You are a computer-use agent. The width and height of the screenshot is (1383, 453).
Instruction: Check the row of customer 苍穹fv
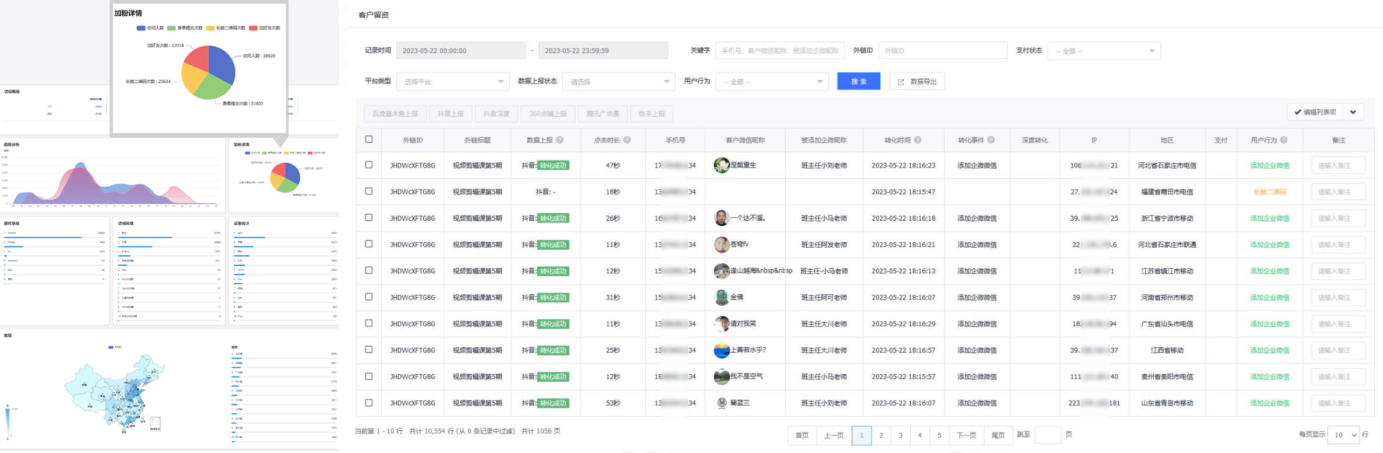click(x=369, y=244)
